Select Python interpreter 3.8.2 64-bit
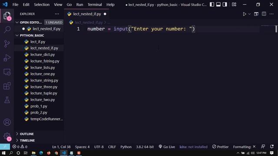Image resolution: width=278 pixels, height=156 pixels. tap(145, 147)
